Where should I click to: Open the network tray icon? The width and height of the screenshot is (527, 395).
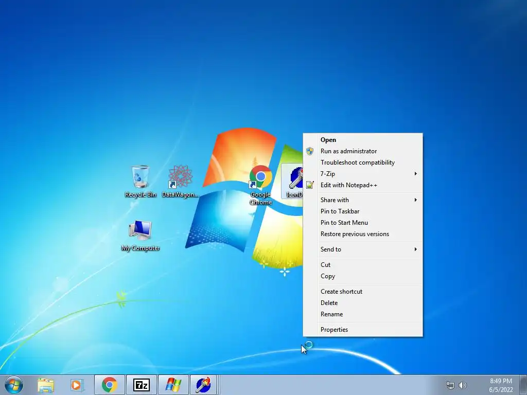click(450, 385)
